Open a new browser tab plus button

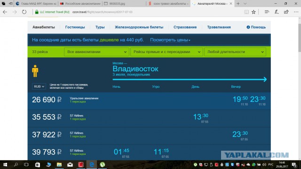coord(238,3)
